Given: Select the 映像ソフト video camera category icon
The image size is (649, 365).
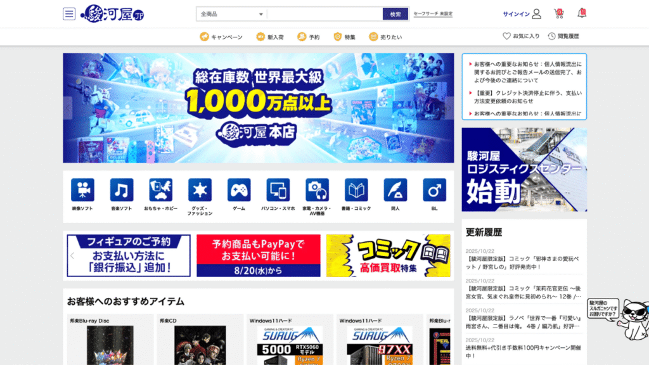Looking at the screenshot, I should pyautogui.click(x=82, y=190).
